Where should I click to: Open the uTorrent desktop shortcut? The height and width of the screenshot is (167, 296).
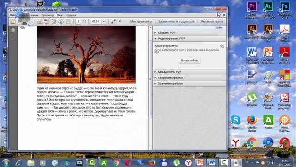[x=252, y=99]
